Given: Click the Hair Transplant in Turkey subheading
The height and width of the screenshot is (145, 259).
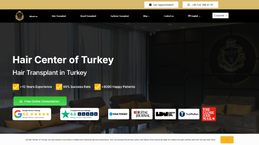Looking at the screenshot, I should (x=50, y=73).
